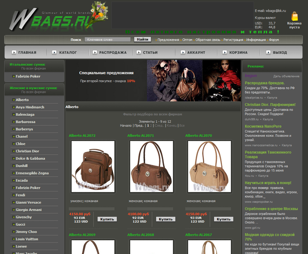Open Alberto AL2070 bag thumbnail
The width and height of the screenshot is (308, 254).
point(210,166)
